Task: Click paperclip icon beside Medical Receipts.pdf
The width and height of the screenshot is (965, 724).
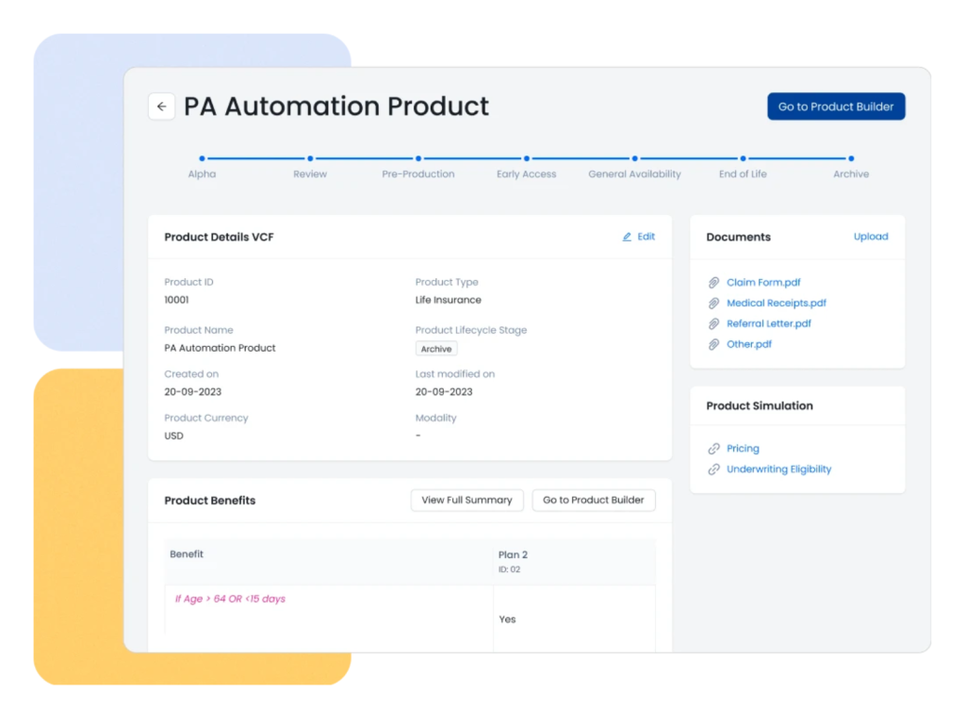Action: (713, 304)
